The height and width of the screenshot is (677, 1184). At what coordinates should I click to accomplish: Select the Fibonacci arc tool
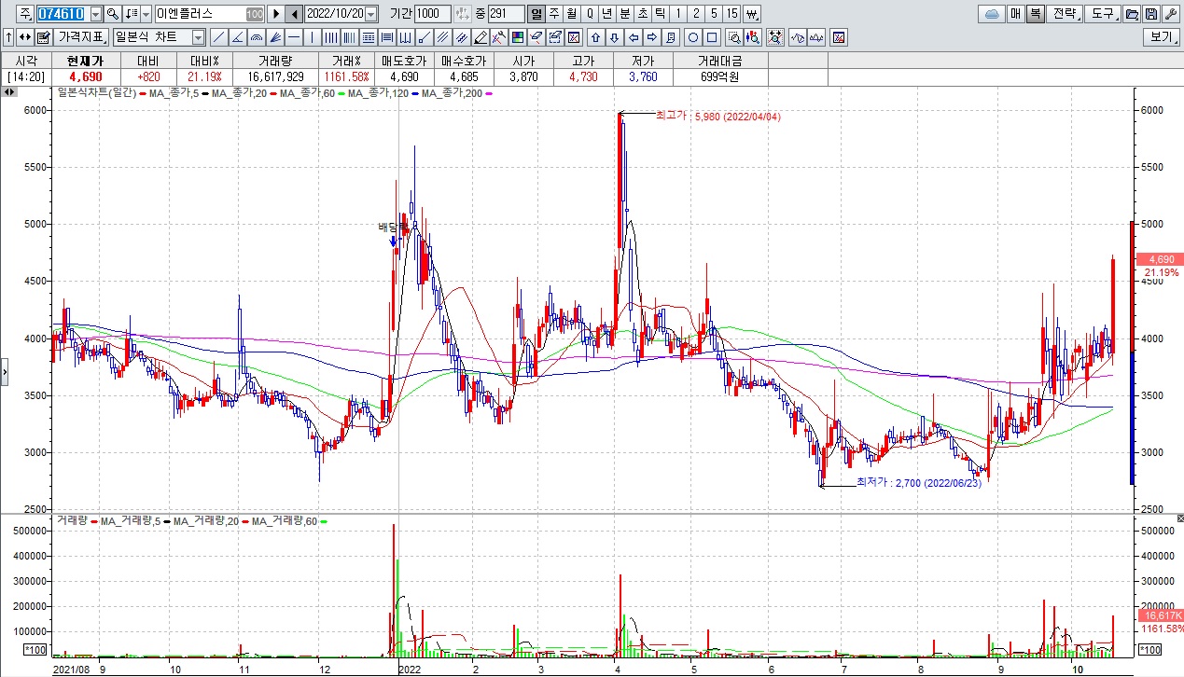(257, 37)
